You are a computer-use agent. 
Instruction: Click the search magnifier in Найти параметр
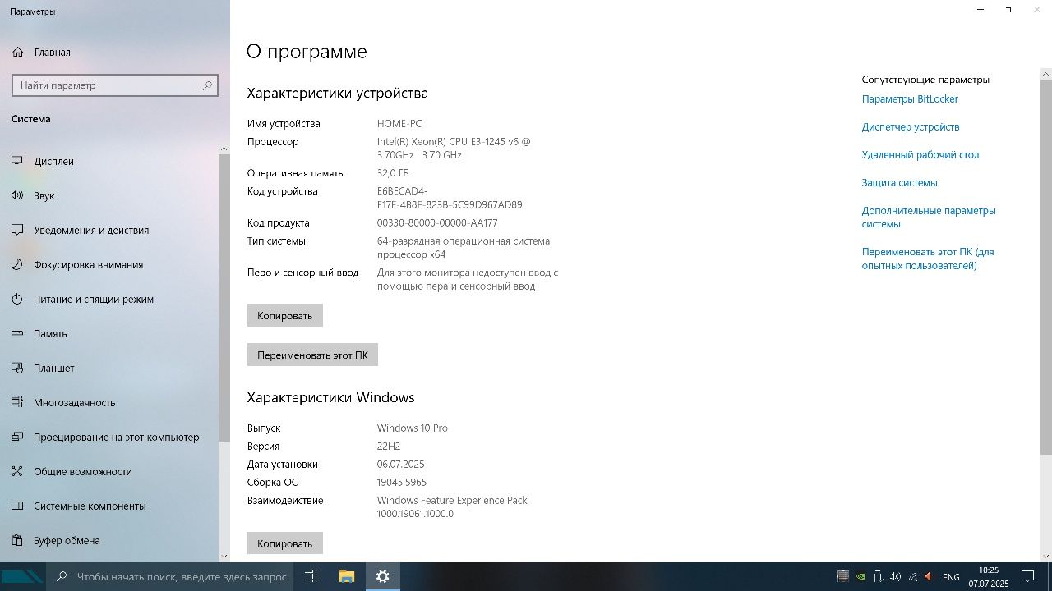(208, 85)
